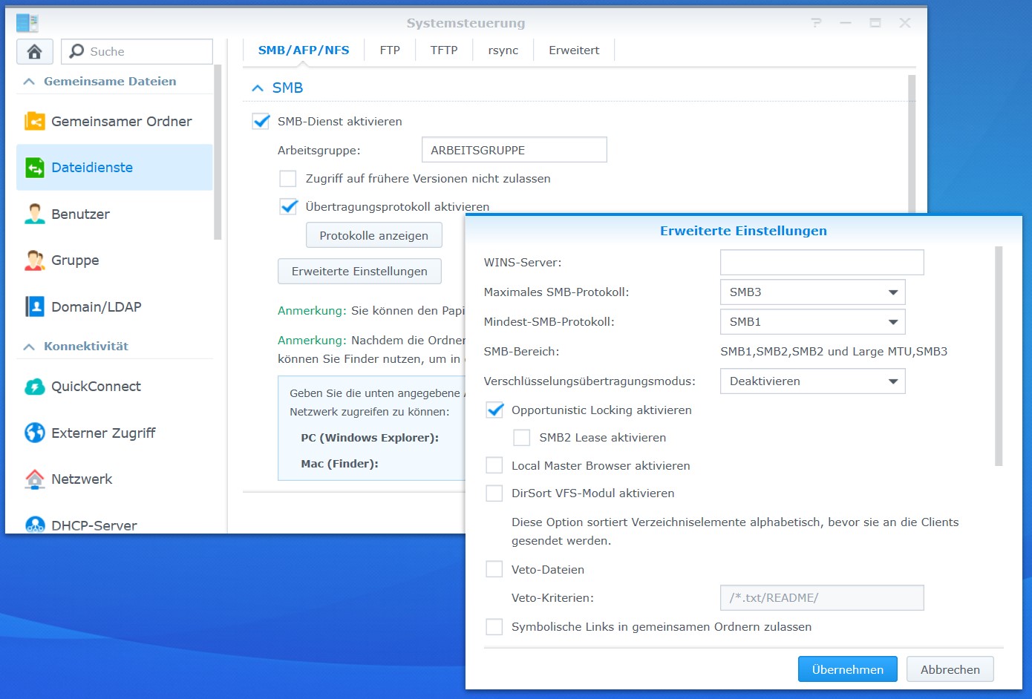This screenshot has height=699, width=1032.
Task: Open the Domain/LDAP icon
Action: 34,306
